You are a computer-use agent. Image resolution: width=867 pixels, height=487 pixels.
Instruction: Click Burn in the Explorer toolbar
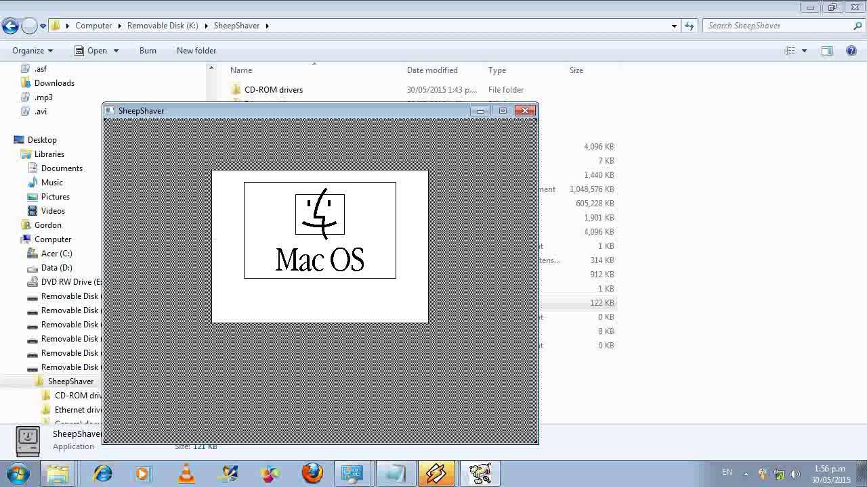pyautogui.click(x=148, y=51)
